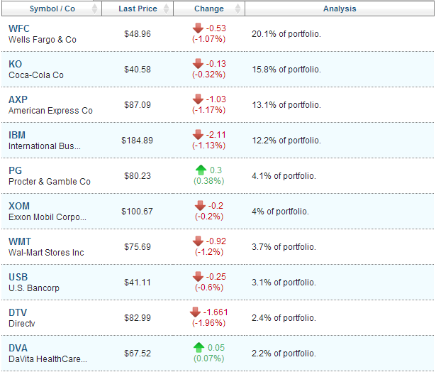Select the Exxon Mobil Corpo... name
The height and width of the screenshot is (372, 436).
(x=47, y=217)
